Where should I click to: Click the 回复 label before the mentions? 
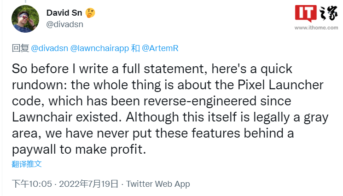click(x=20, y=48)
